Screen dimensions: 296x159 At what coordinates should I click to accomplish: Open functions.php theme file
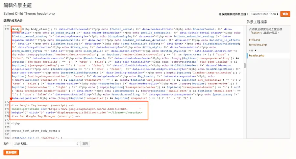coord(258,45)
